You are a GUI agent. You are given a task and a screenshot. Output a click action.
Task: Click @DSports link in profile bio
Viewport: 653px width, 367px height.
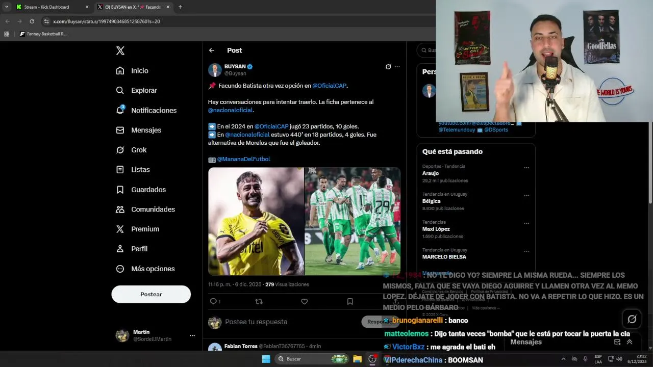(496, 130)
